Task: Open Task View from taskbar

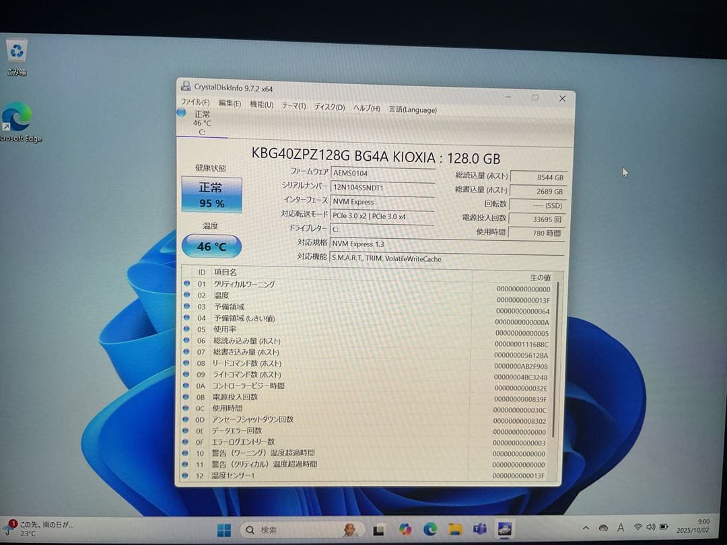Action: (x=379, y=530)
